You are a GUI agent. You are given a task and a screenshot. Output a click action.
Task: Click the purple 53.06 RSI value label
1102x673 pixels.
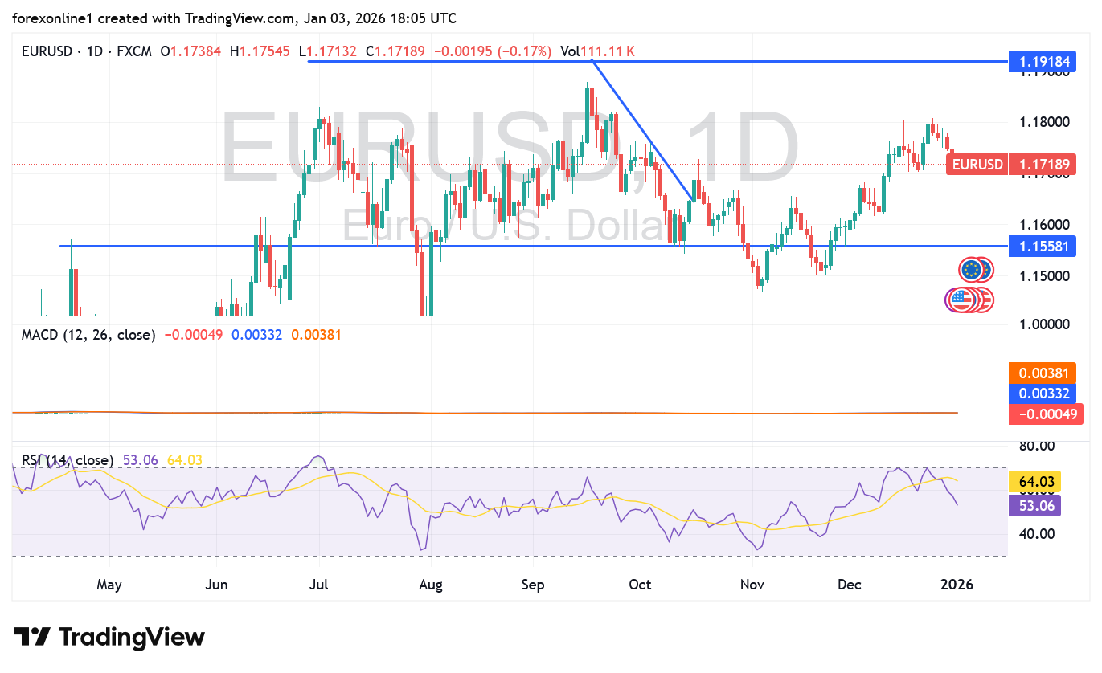click(1034, 505)
